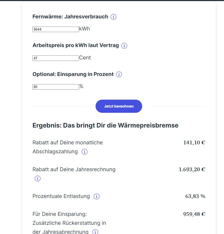Viewport: 224px width, 234px height.
Task: Click the 141,10 € monthly discount value
Action: (x=194, y=143)
